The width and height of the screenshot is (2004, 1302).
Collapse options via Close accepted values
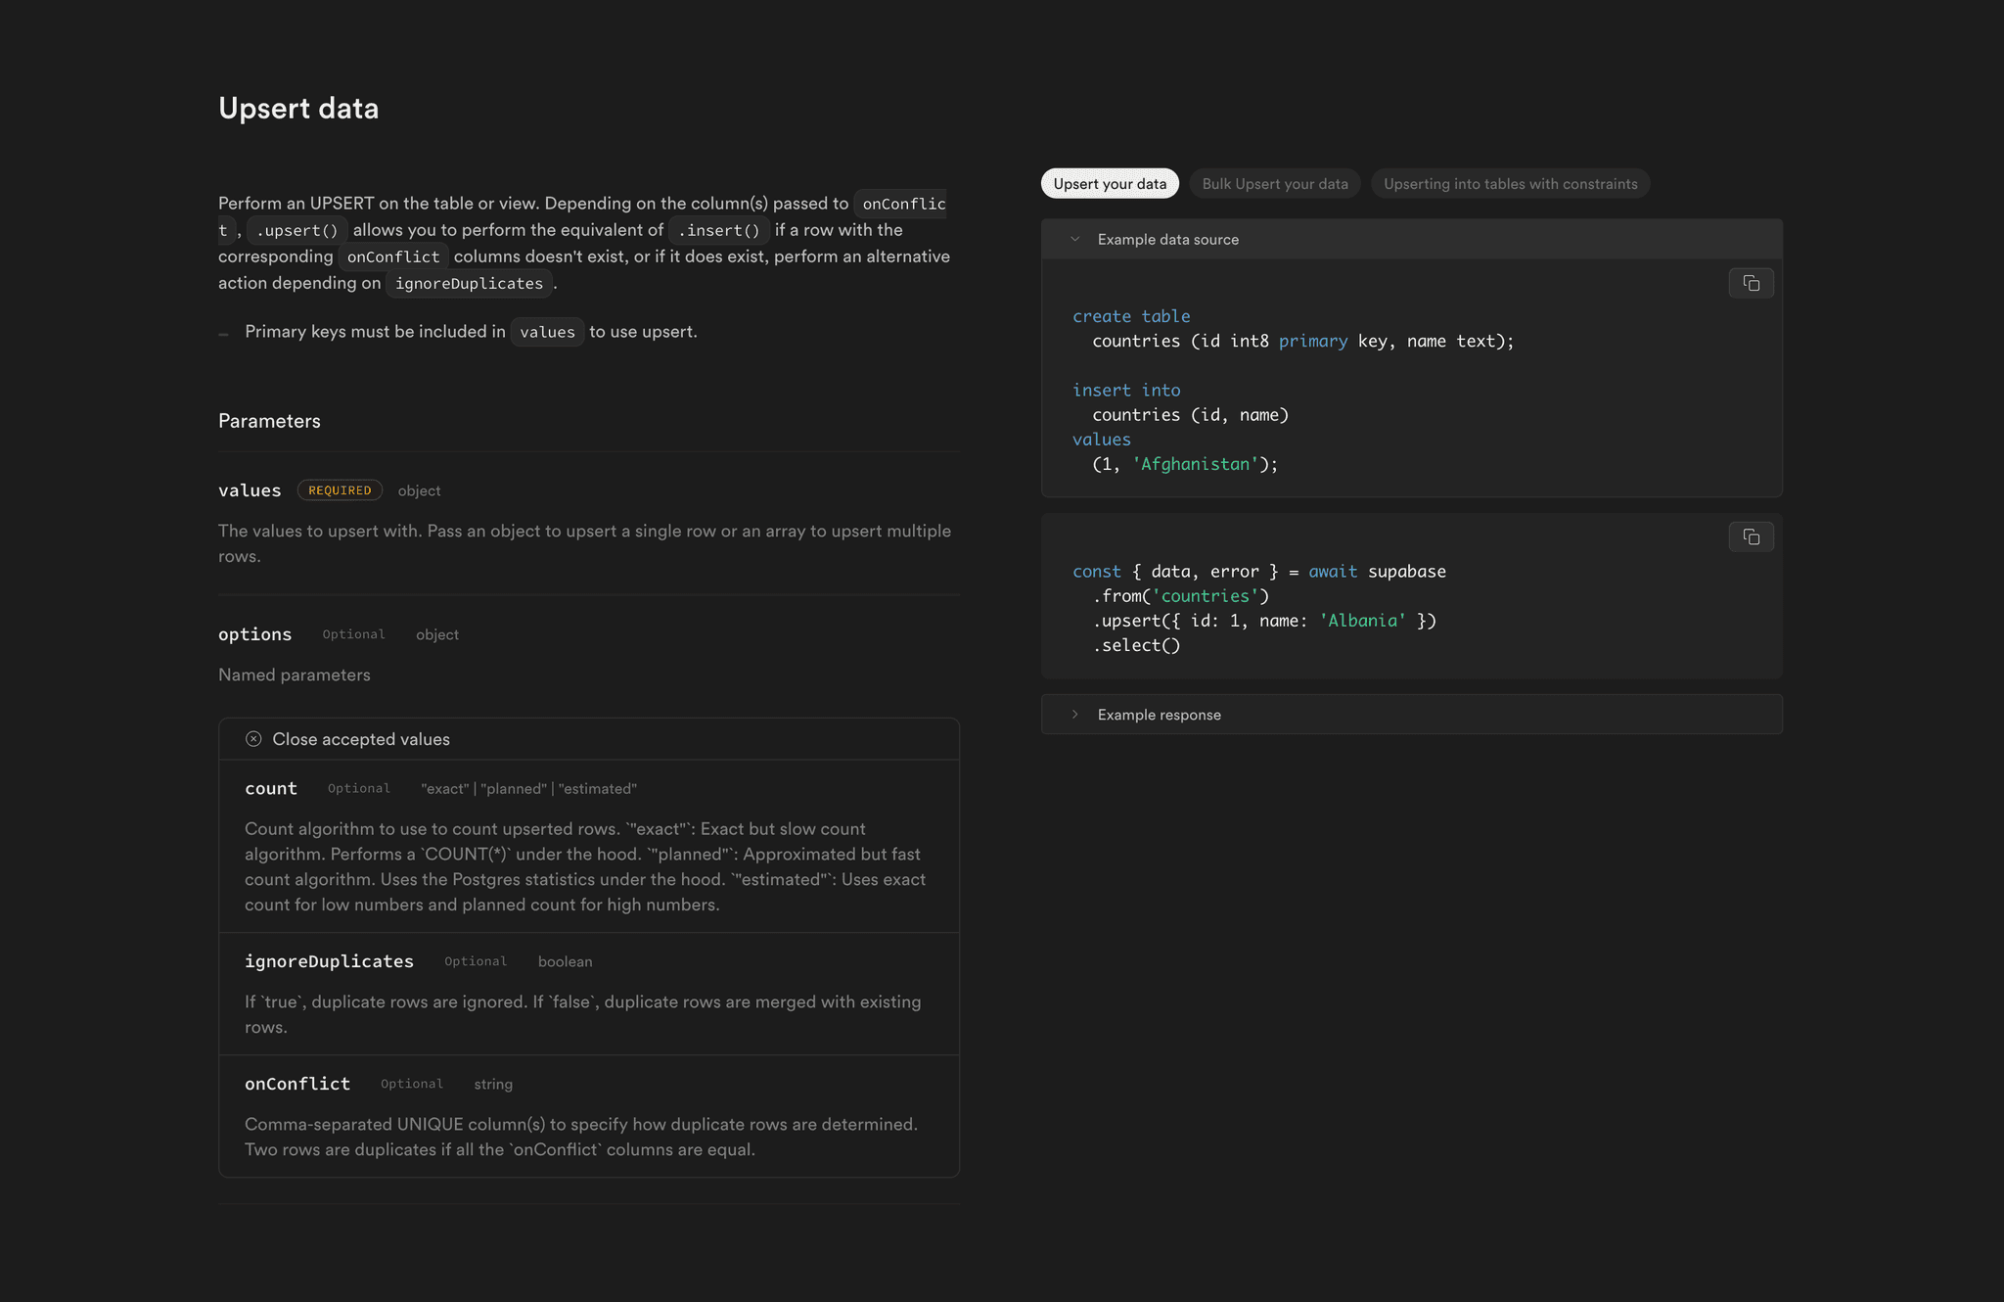click(x=360, y=738)
